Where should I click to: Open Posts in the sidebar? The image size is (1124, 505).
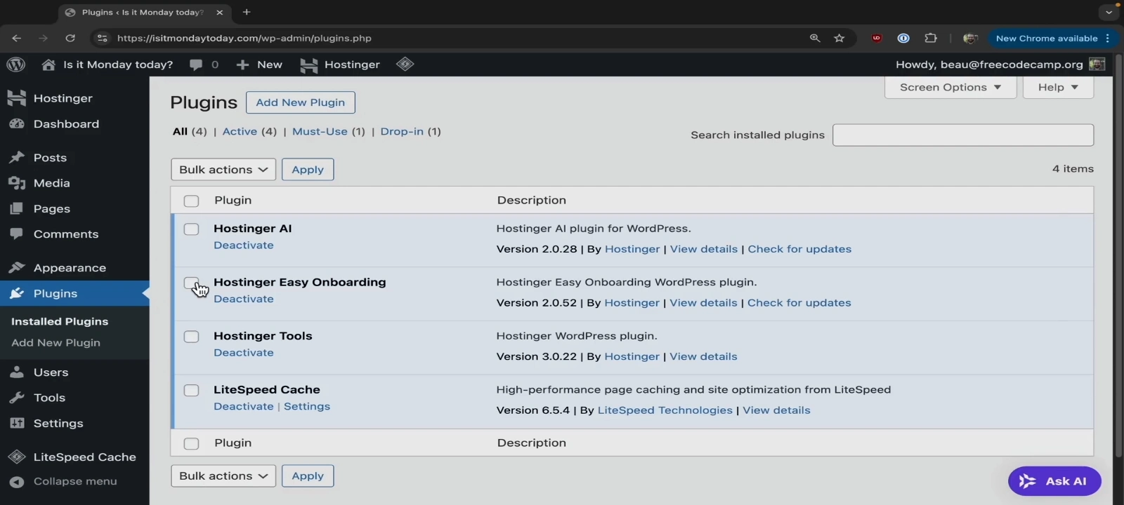tap(74, 158)
